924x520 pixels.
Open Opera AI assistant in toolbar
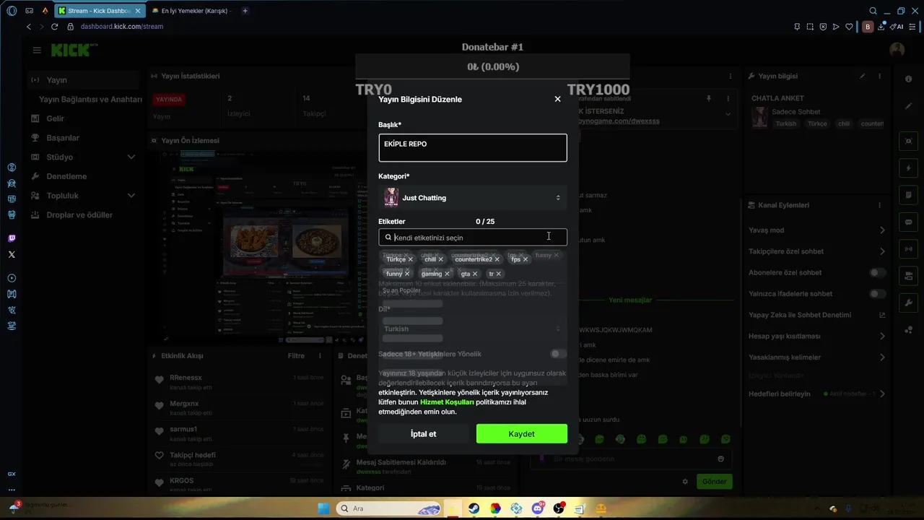point(897,26)
